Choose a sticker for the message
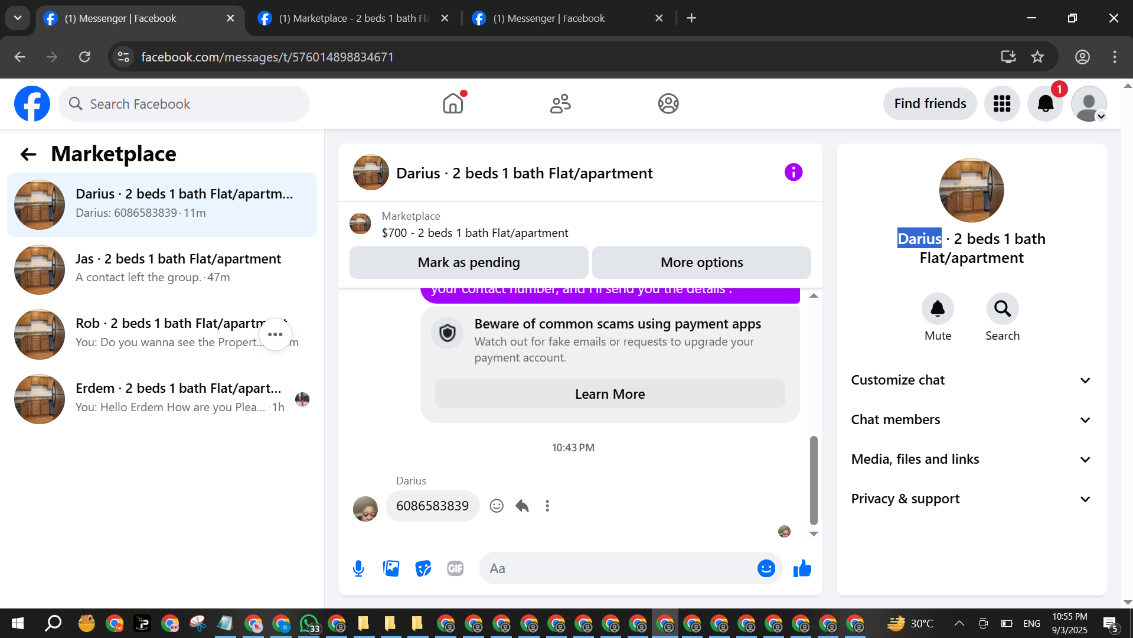The width and height of the screenshot is (1133, 638). coord(423,568)
